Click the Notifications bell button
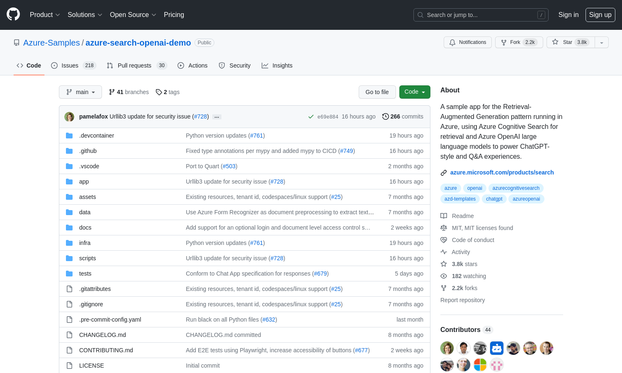Viewport: 622px width, 373px height. tap(467, 42)
